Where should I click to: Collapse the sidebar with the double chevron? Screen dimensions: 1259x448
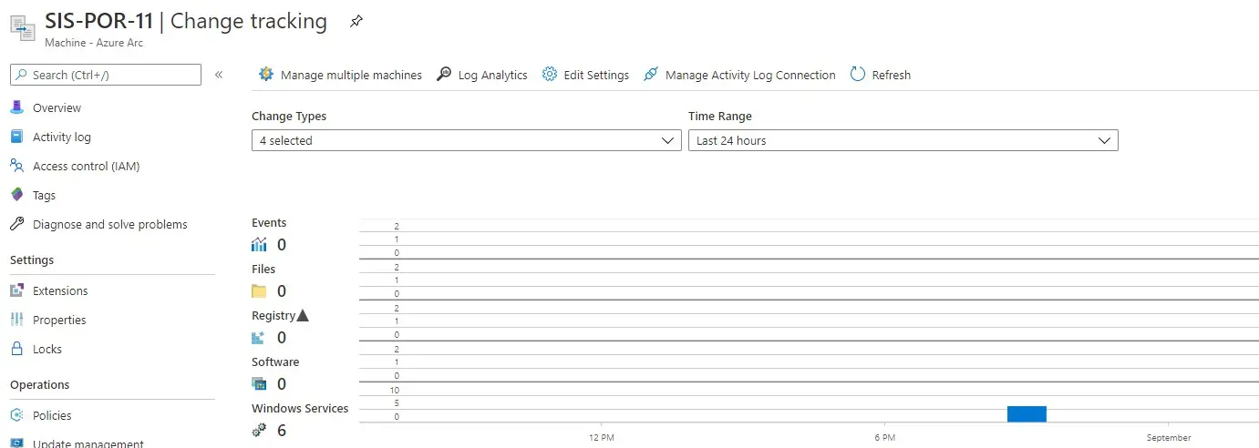(219, 75)
